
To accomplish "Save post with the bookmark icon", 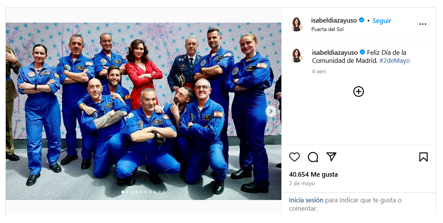I will [423, 157].
